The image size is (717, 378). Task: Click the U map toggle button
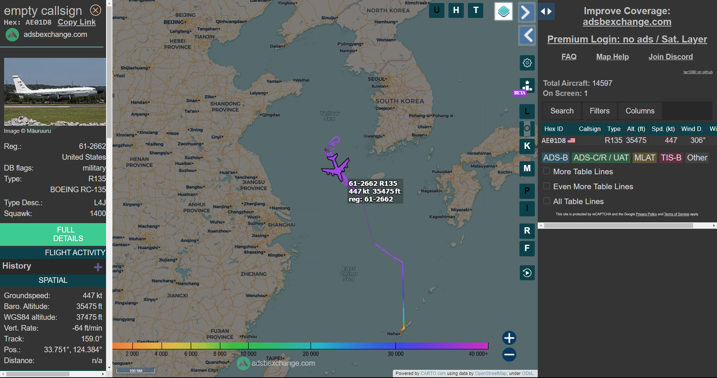point(437,10)
